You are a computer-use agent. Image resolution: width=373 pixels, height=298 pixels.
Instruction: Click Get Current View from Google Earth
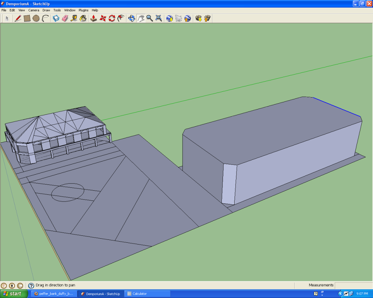(169, 18)
